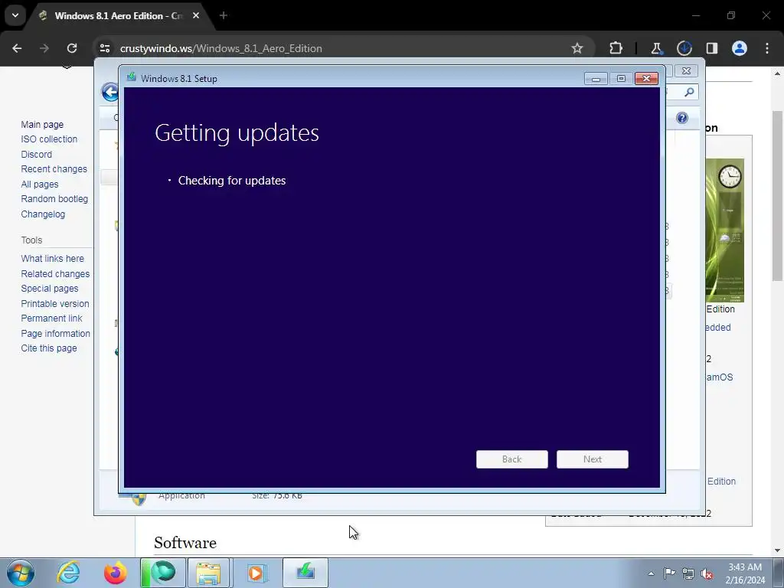784x588 pixels.
Task: Open the browser three-dot menu
Action: point(767,48)
